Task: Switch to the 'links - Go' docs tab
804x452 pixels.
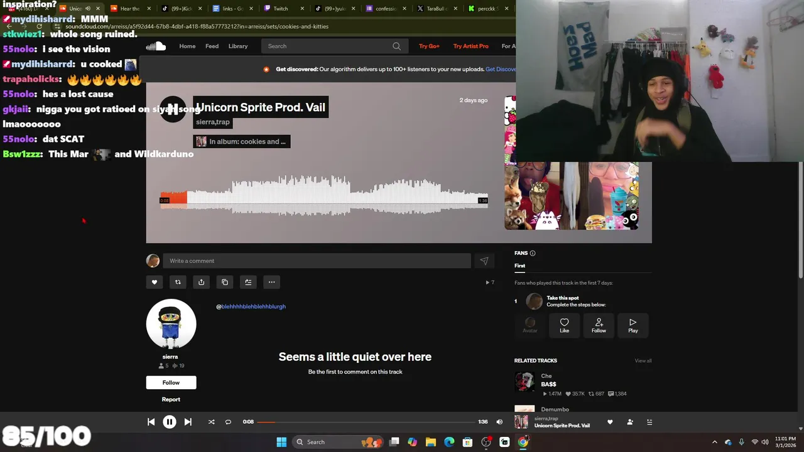Action: [232, 9]
